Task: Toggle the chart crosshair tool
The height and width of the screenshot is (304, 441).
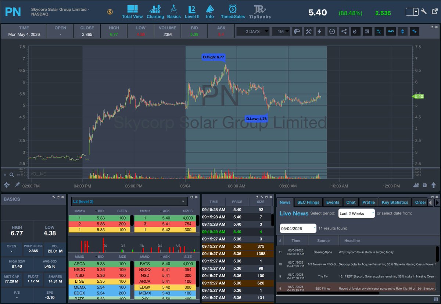Action: point(6,185)
